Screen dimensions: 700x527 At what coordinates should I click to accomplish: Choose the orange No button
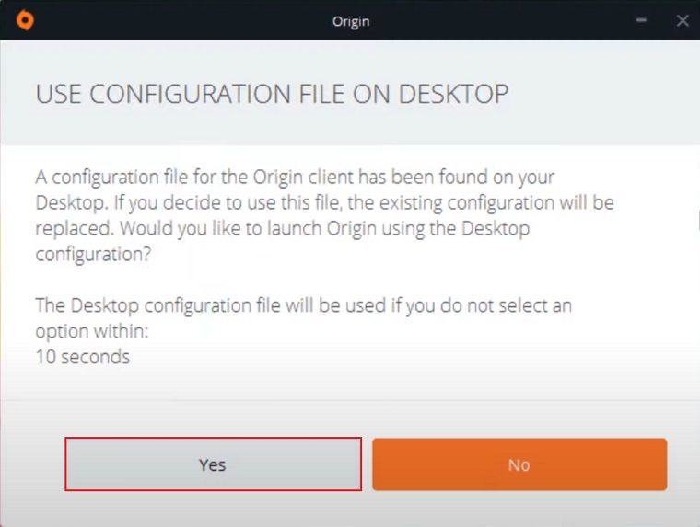pos(519,464)
